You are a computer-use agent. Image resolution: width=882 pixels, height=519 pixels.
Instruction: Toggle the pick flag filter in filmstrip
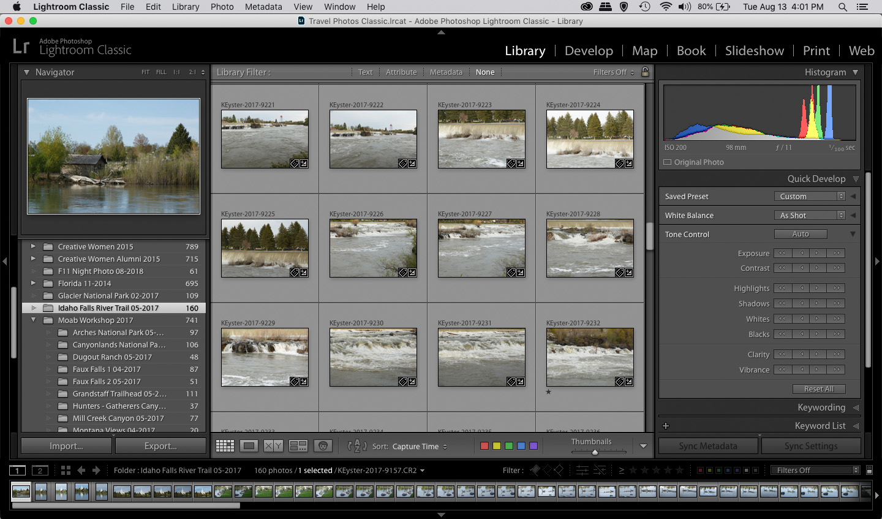[534, 470]
